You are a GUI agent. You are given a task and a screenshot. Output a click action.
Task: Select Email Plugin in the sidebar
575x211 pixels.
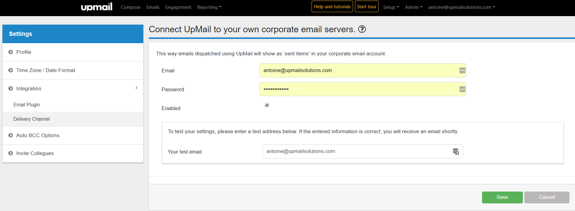click(x=27, y=105)
